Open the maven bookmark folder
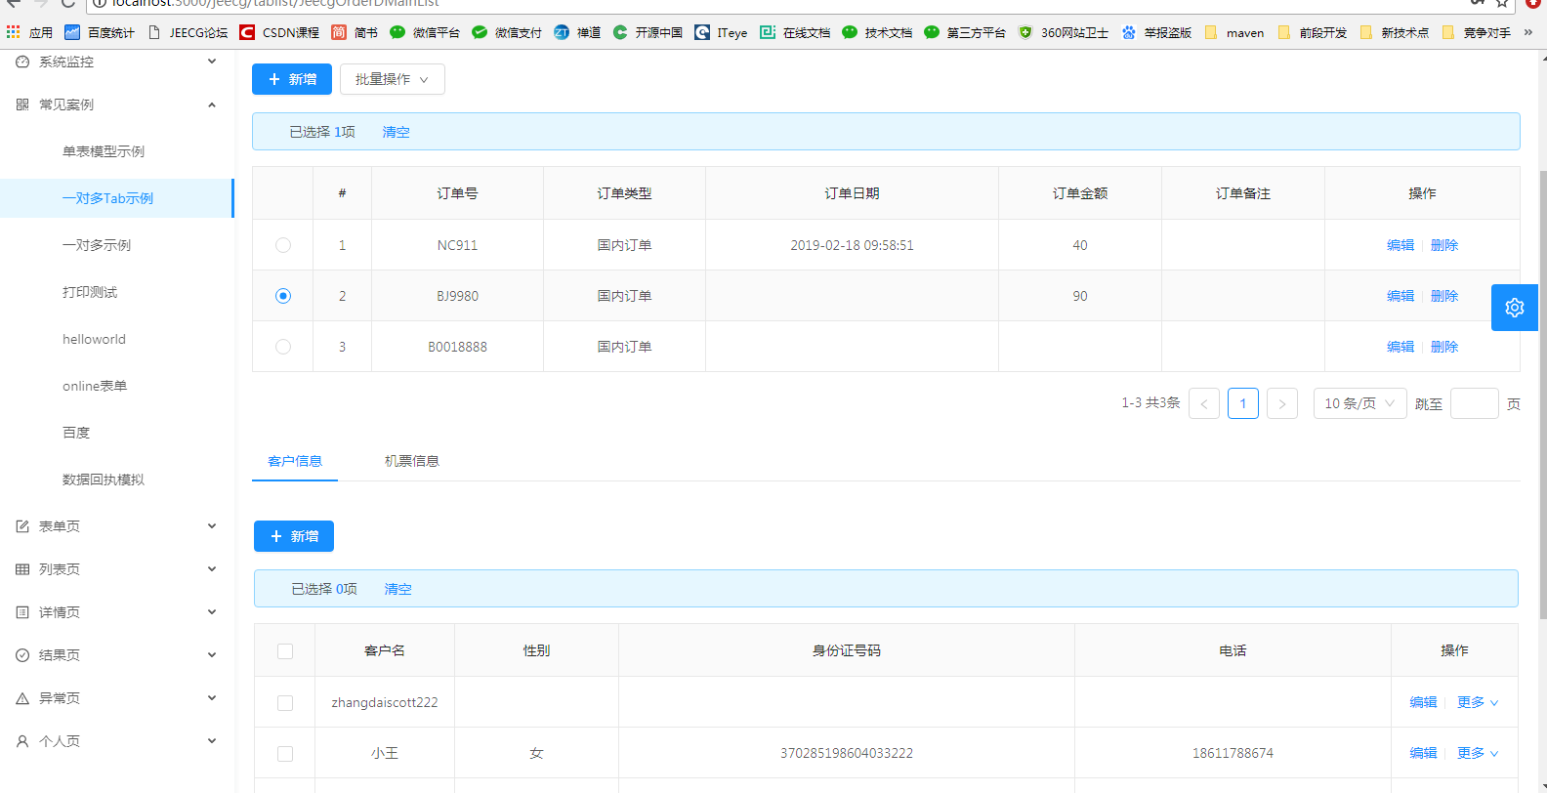The height and width of the screenshot is (793, 1547). pos(1234,32)
